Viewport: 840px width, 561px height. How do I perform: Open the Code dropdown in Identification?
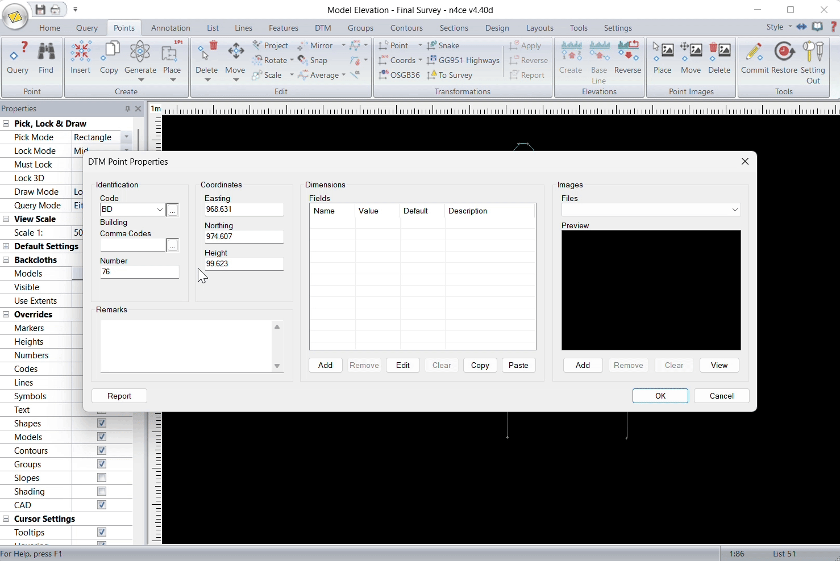(160, 210)
